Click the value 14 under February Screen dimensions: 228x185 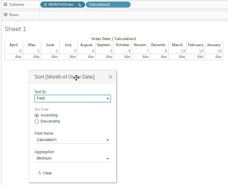point(201,51)
